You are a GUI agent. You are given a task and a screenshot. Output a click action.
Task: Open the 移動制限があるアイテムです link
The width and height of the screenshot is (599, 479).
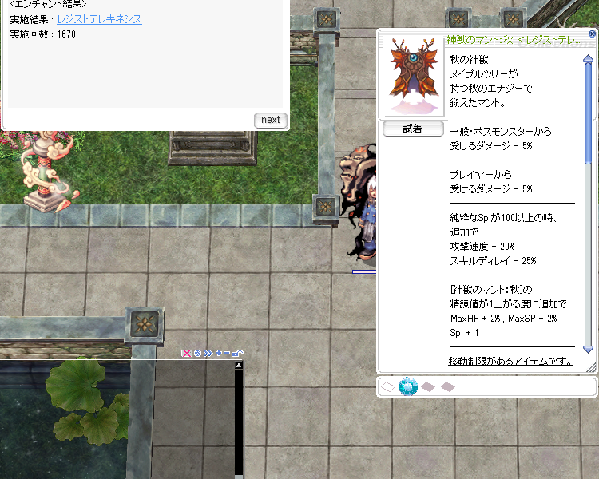(x=510, y=361)
